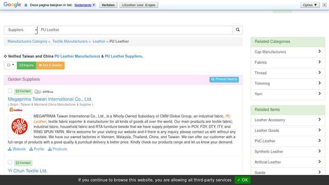Open Textile Manufacturers breadcrumb
Image resolution: width=329 pixels, height=185 pixels.
click(70, 42)
